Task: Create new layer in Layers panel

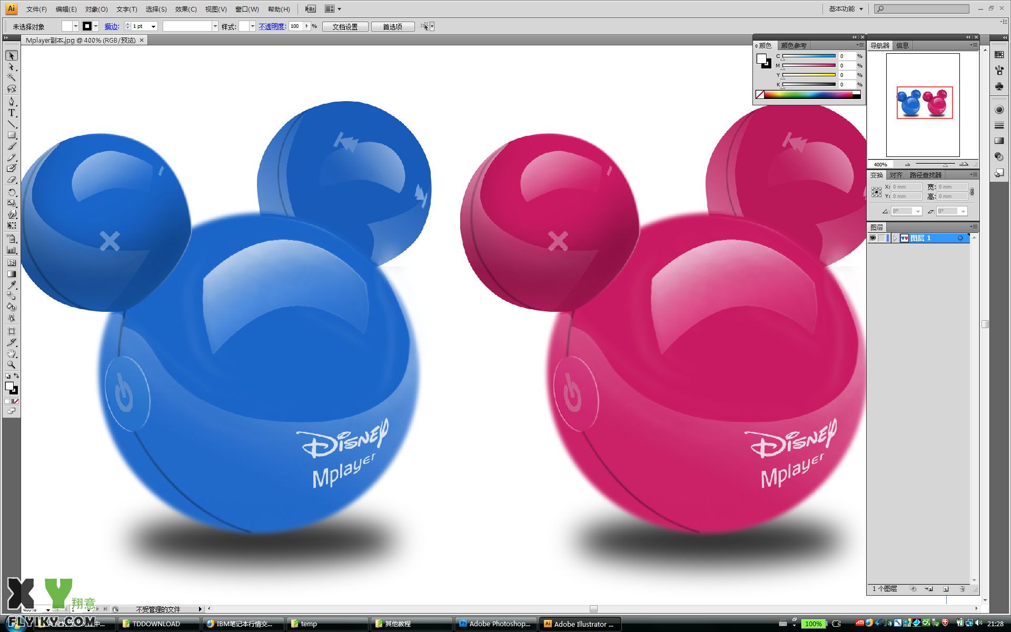Action: tap(946, 589)
